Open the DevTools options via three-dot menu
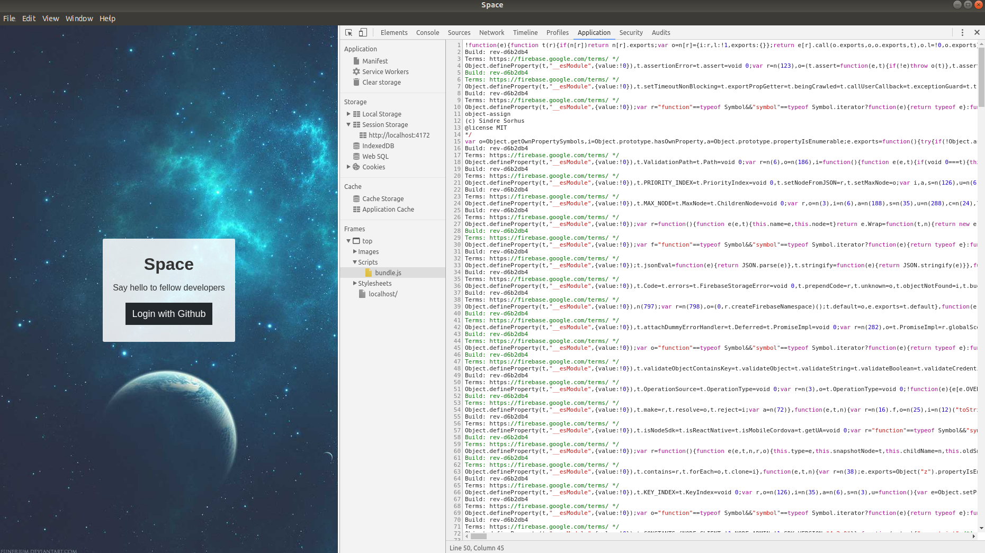The image size is (985, 553). pos(962,32)
